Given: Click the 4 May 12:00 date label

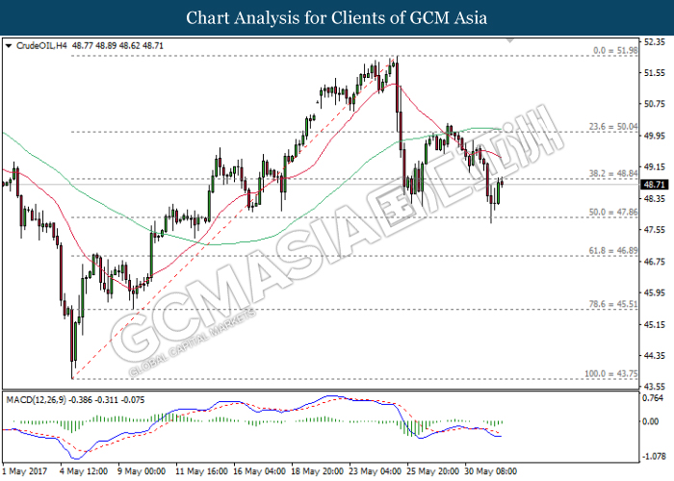Looking at the screenshot, I should 84,471.
